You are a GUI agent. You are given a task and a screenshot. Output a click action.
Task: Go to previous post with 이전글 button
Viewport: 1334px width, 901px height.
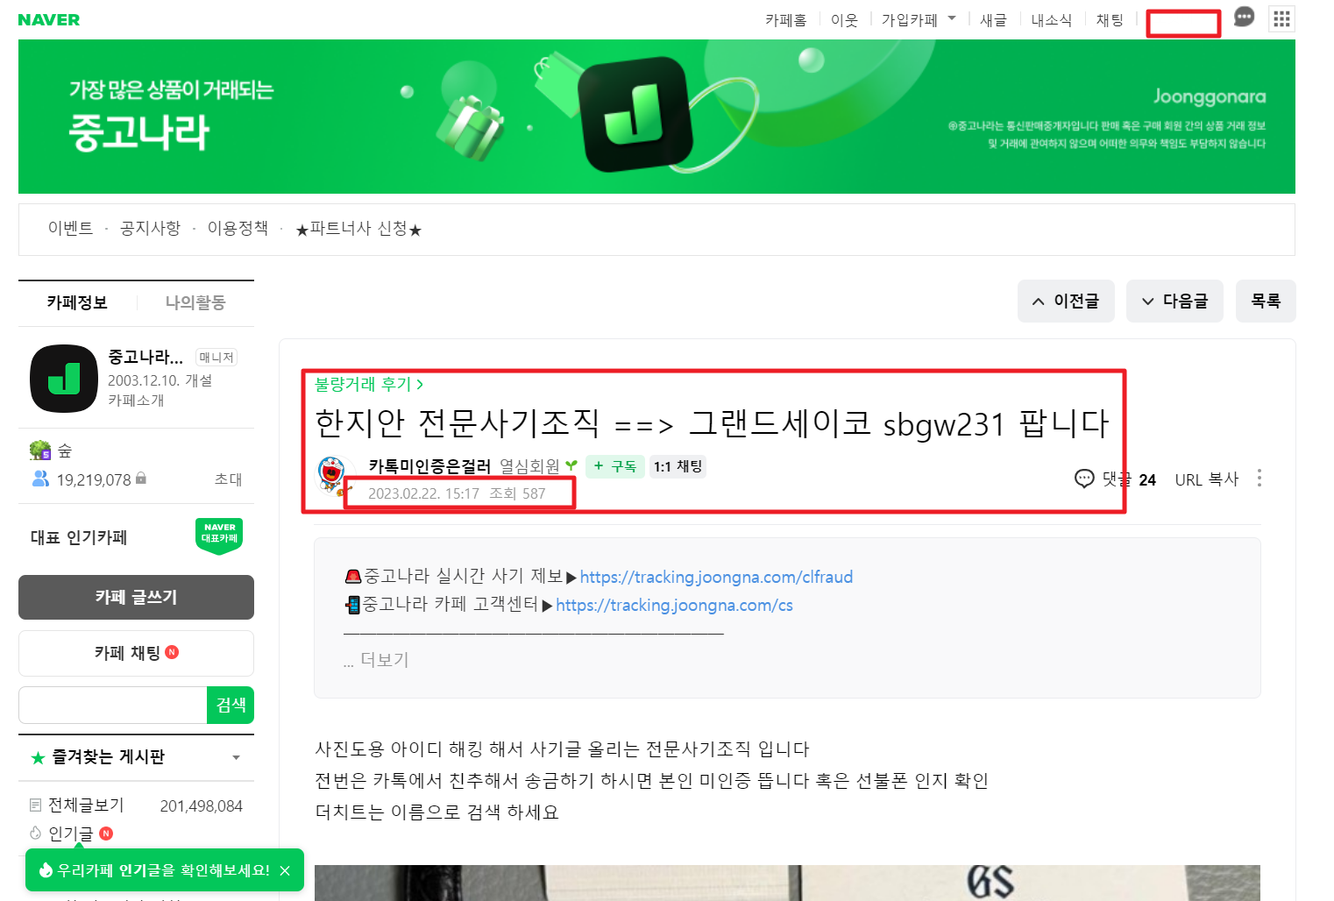[1066, 301]
